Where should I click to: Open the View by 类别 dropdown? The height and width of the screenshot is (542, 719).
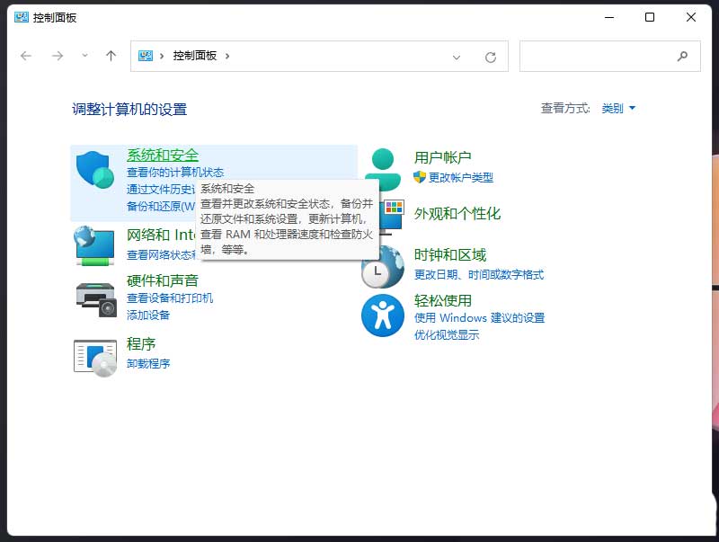[618, 109]
